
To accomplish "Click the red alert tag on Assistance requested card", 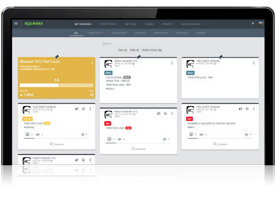I will 190,119.
